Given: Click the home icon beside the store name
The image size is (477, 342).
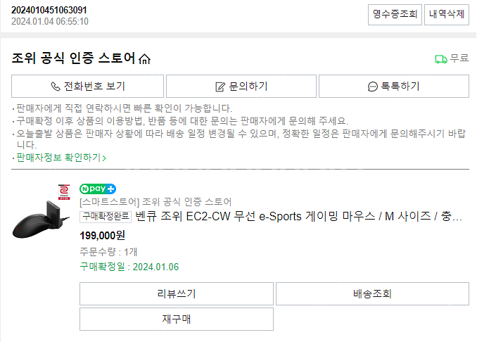Looking at the screenshot, I should 145,59.
